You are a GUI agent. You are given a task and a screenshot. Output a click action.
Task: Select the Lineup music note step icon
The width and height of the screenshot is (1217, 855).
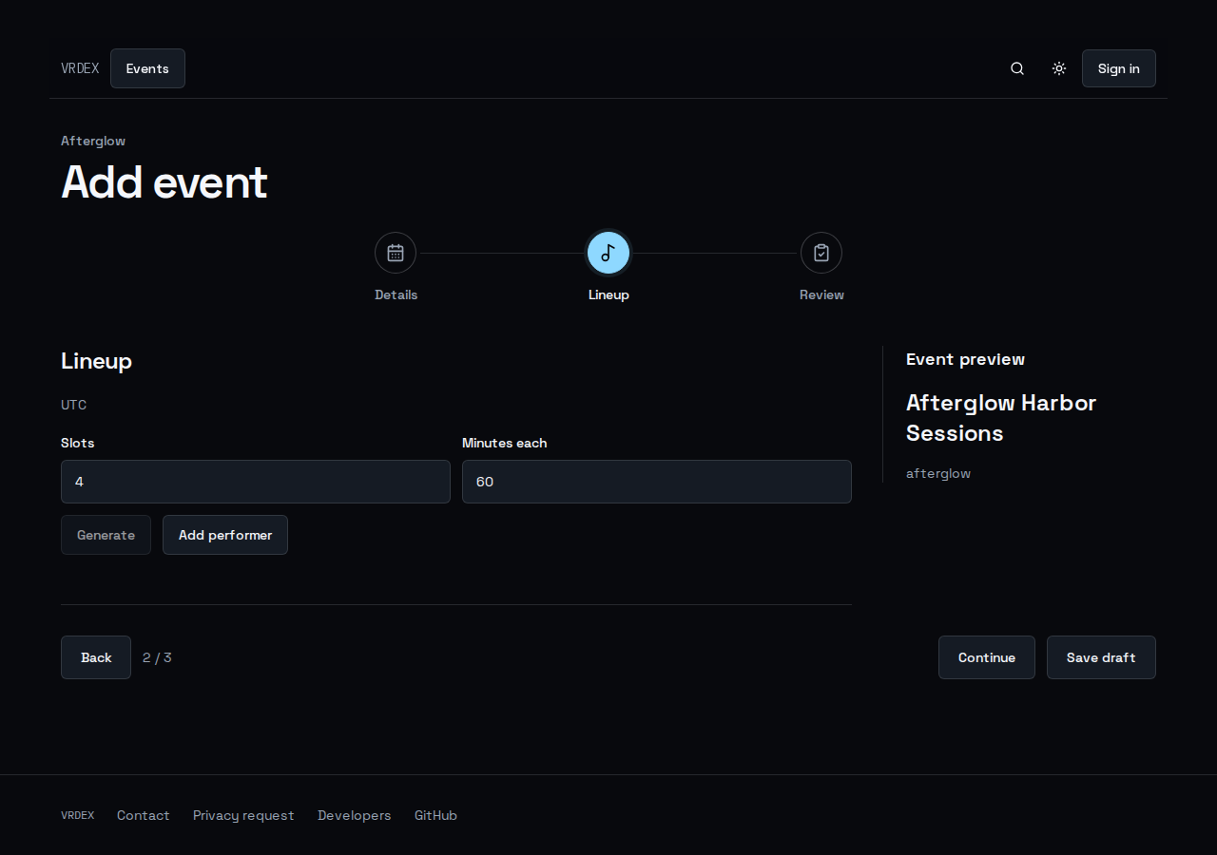608,253
